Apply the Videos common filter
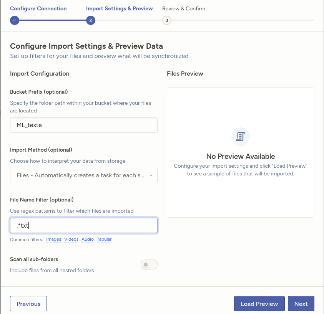The image size is (324, 314). (71, 239)
